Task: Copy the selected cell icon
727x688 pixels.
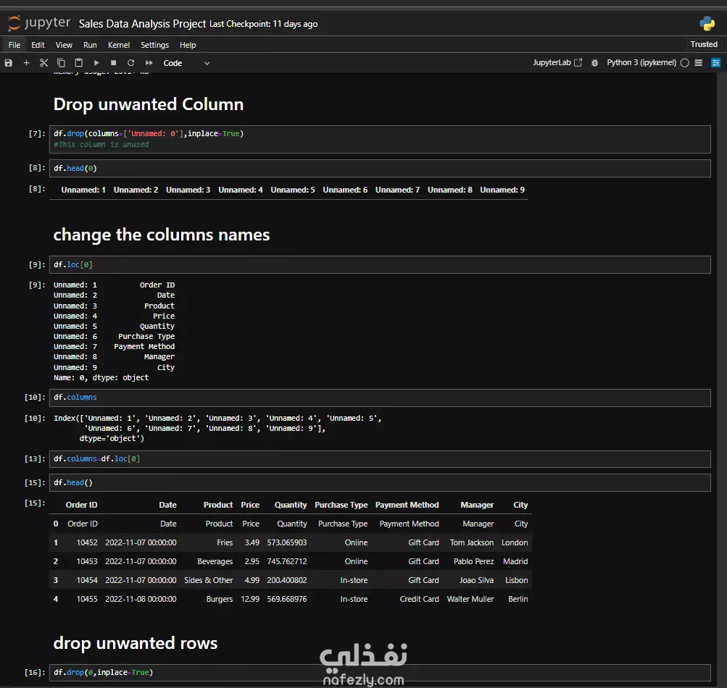Action: pyautogui.click(x=61, y=63)
